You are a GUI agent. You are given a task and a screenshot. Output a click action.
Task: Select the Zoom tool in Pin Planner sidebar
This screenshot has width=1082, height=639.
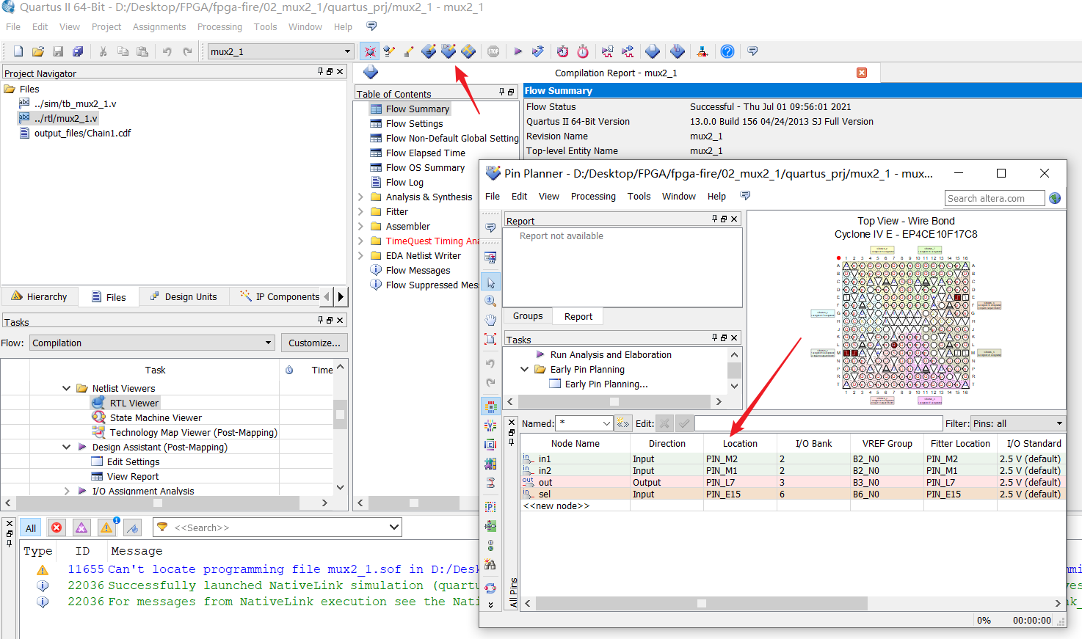click(490, 301)
